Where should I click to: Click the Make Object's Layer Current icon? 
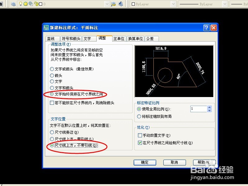(113, 4)
